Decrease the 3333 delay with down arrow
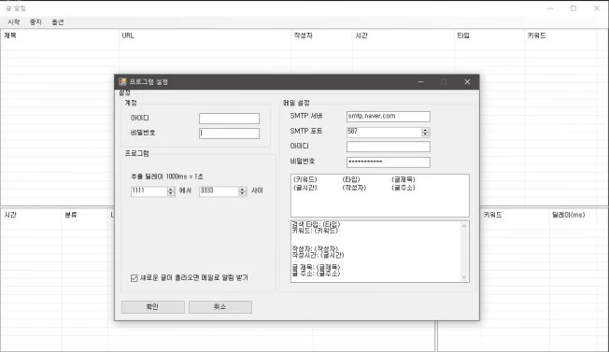 click(x=242, y=193)
